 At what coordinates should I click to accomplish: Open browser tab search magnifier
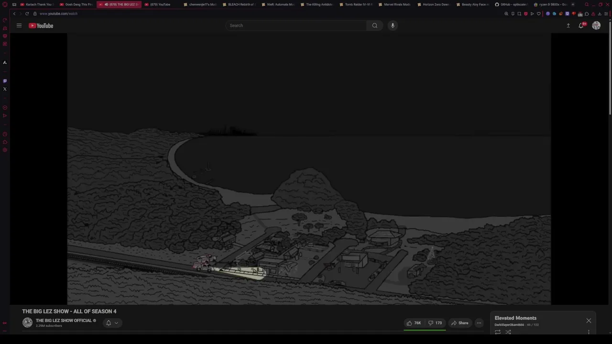coord(587,4)
